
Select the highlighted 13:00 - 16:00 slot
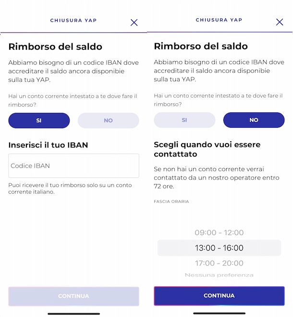(219, 248)
